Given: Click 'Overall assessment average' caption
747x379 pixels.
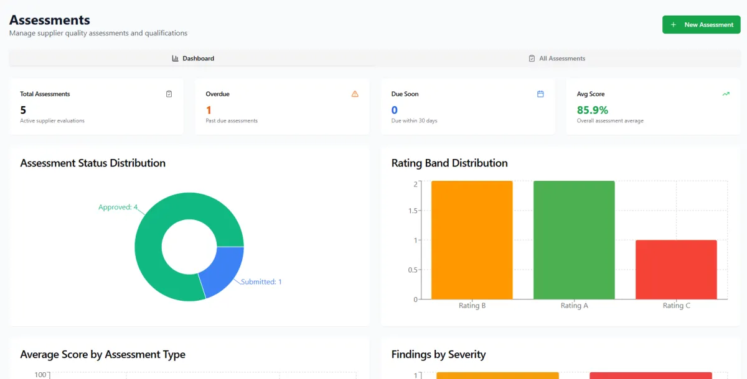Looking at the screenshot, I should [610, 121].
